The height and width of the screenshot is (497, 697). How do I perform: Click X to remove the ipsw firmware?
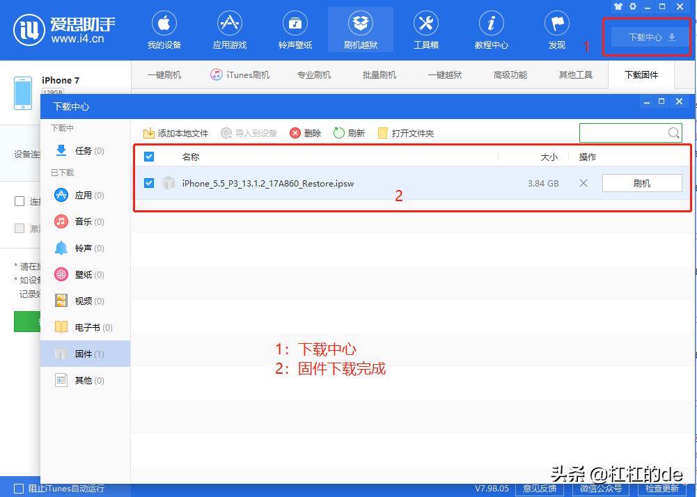click(x=584, y=183)
